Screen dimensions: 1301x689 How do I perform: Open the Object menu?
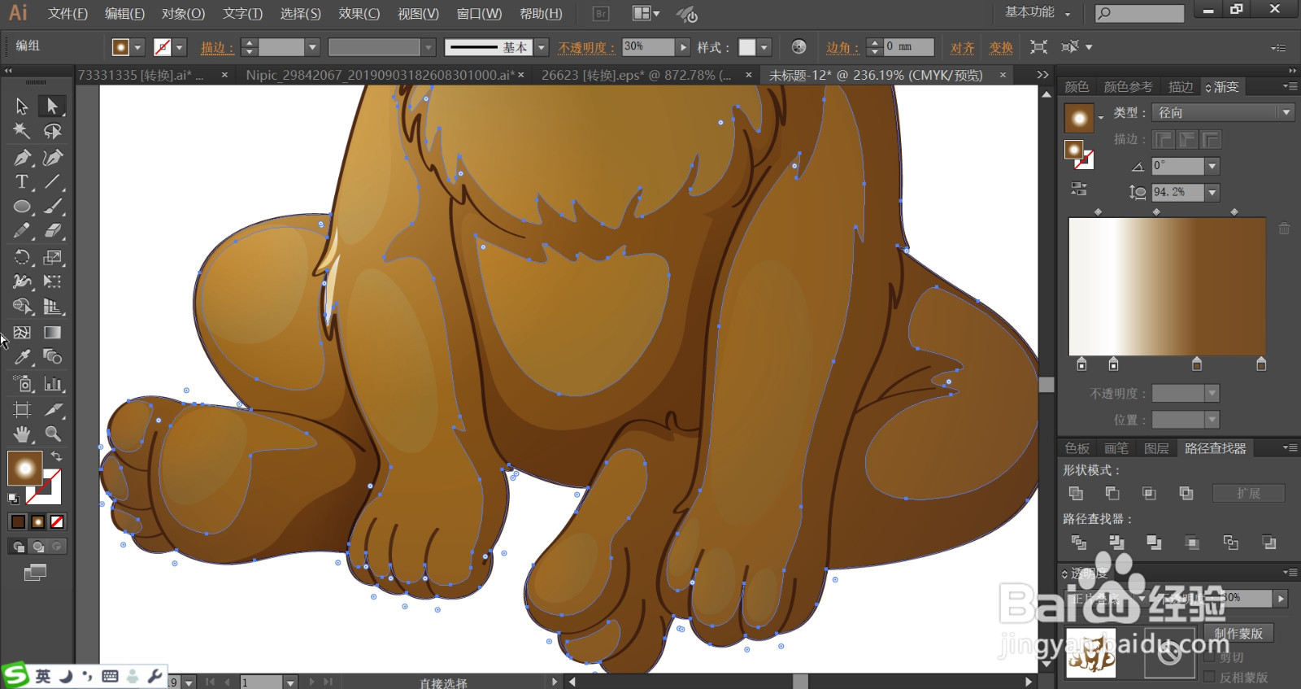(183, 14)
